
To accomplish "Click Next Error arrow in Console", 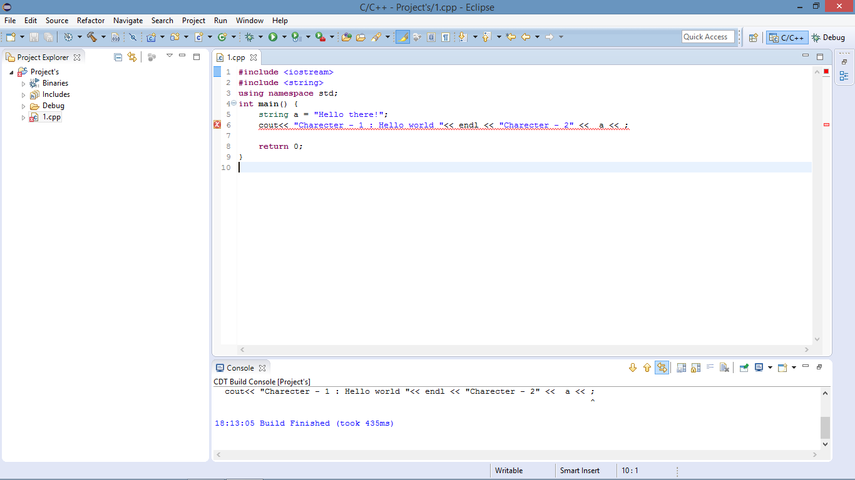I will (633, 367).
